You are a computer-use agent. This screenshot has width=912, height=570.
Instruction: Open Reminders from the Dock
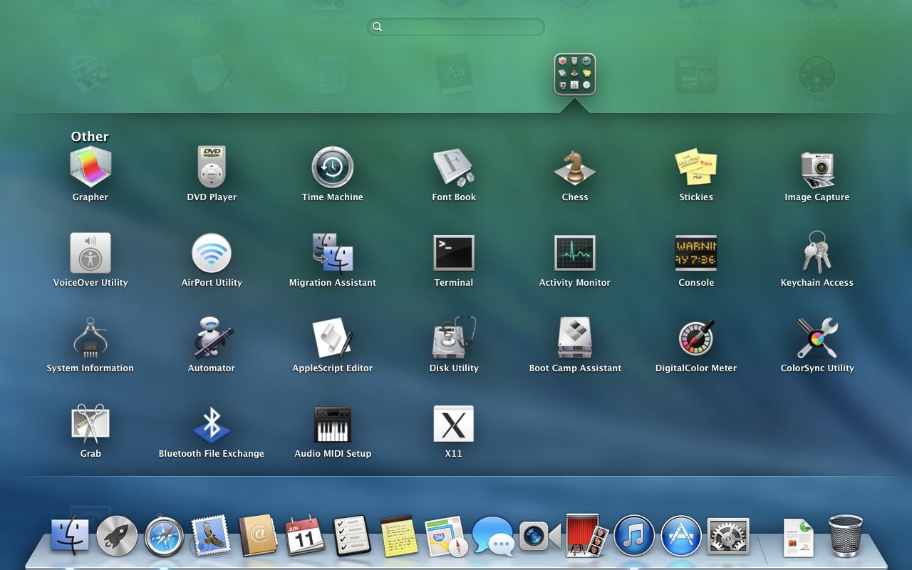pos(352,536)
